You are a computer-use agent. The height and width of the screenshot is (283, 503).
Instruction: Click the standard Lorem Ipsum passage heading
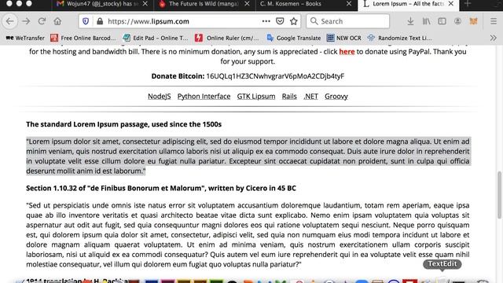point(124,124)
